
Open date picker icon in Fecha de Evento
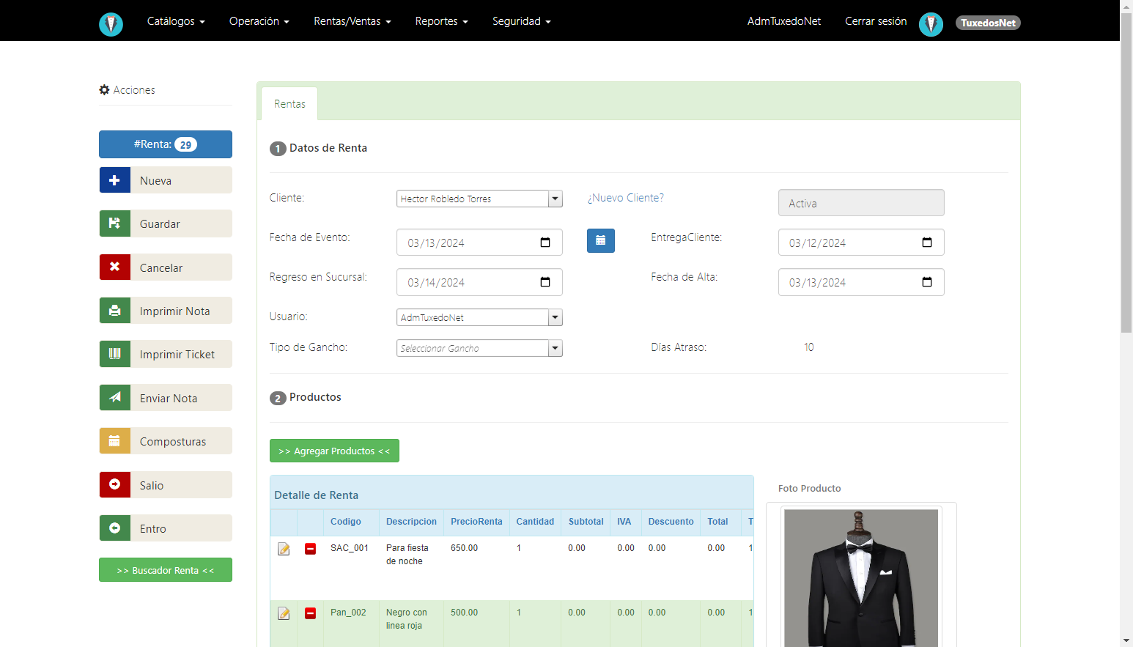point(545,243)
